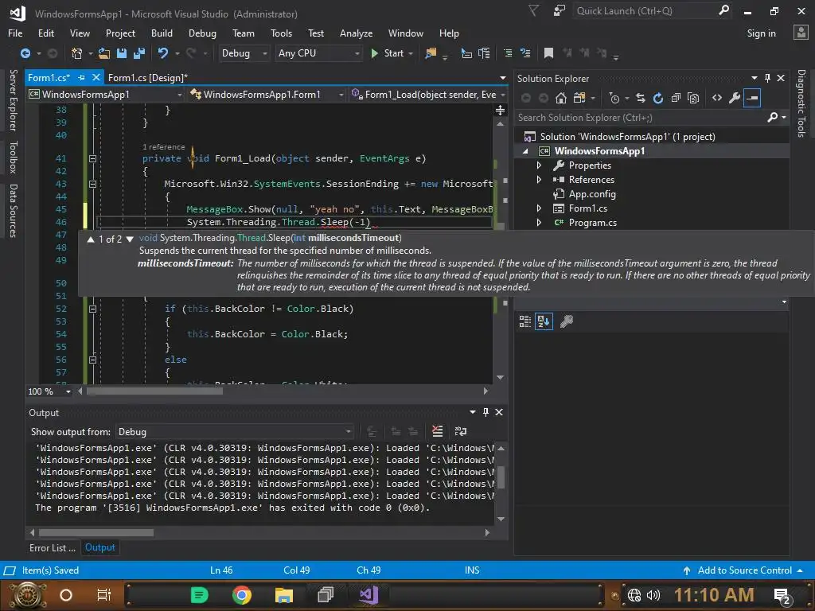The height and width of the screenshot is (611, 815).
Task: Click the Quick Launch search field
Action: click(645, 11)
